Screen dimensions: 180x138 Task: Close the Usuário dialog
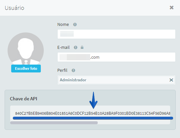click(171, 8)
